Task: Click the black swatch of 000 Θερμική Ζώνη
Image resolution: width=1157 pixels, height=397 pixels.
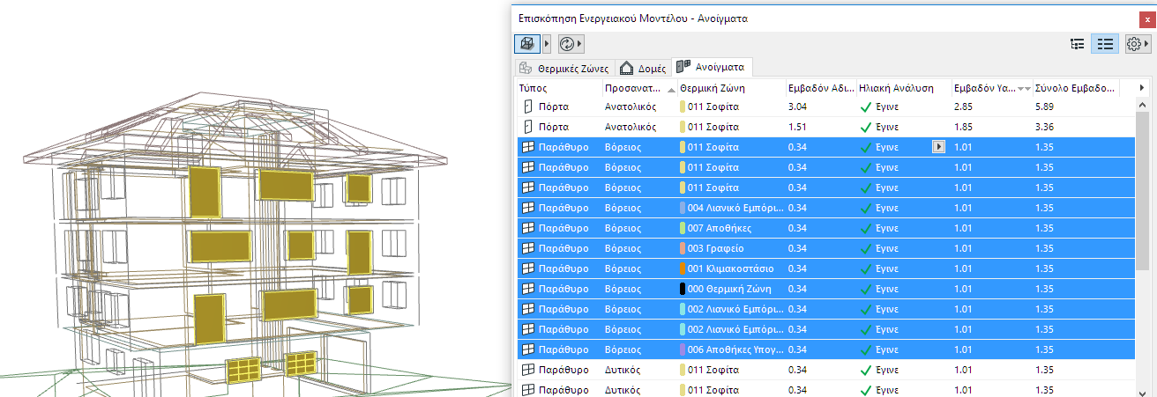Action: pos(683,289)
